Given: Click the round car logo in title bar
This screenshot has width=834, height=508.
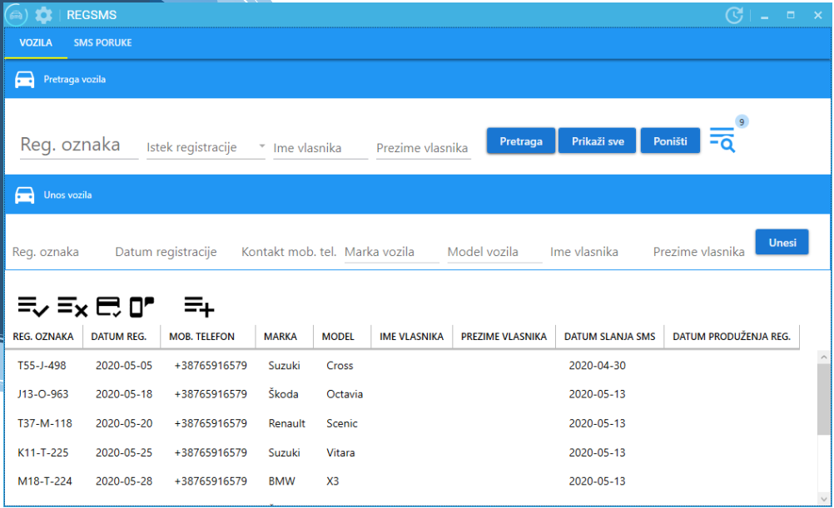Looking at the screenshot, I should click(17, 15).
